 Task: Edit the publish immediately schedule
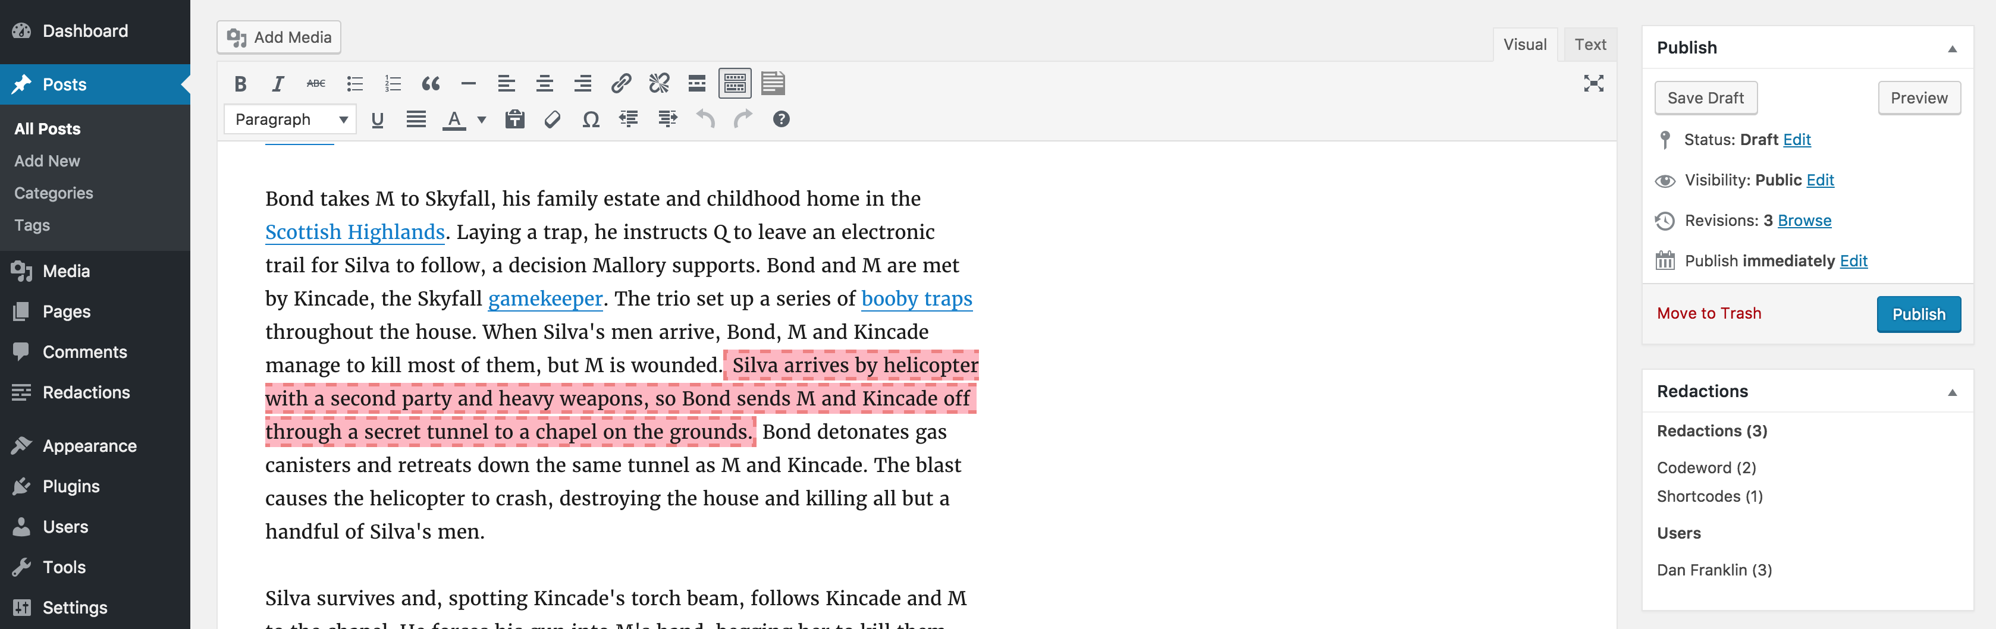coord(1853,261)
